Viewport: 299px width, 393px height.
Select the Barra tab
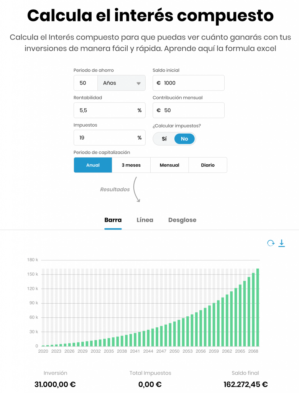point(113,220)
